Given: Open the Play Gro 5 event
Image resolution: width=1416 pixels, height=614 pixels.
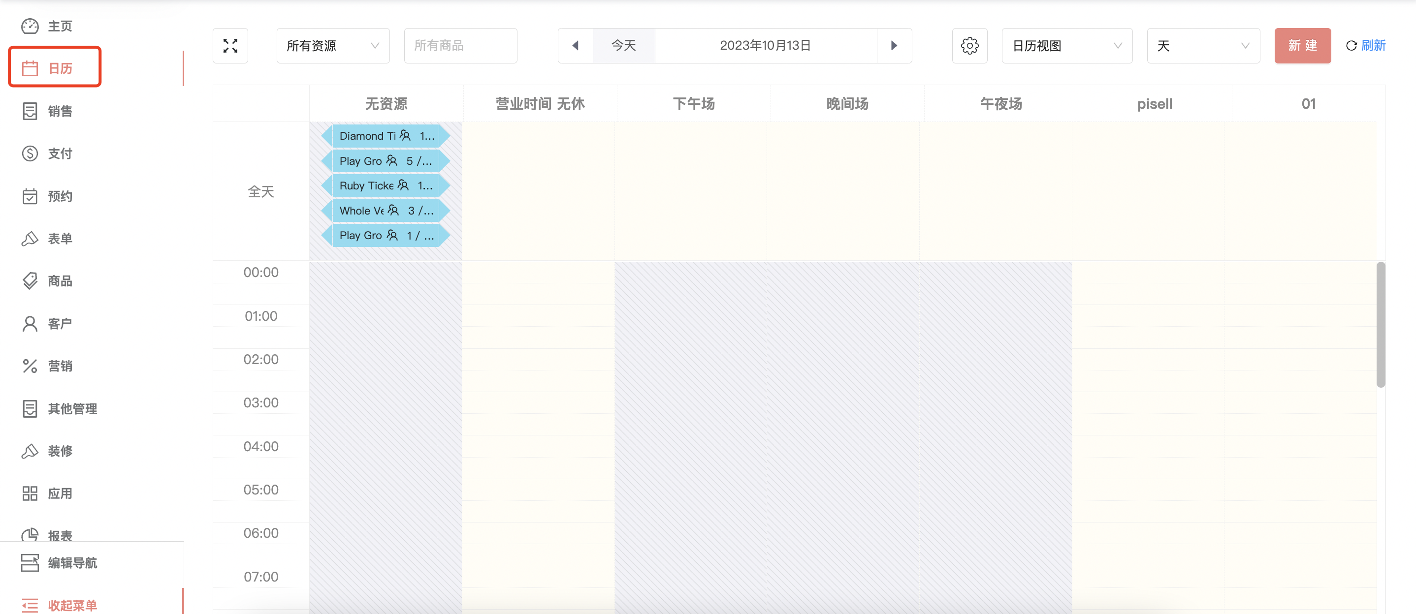Looking at the screenshot, I should [386, 161].
